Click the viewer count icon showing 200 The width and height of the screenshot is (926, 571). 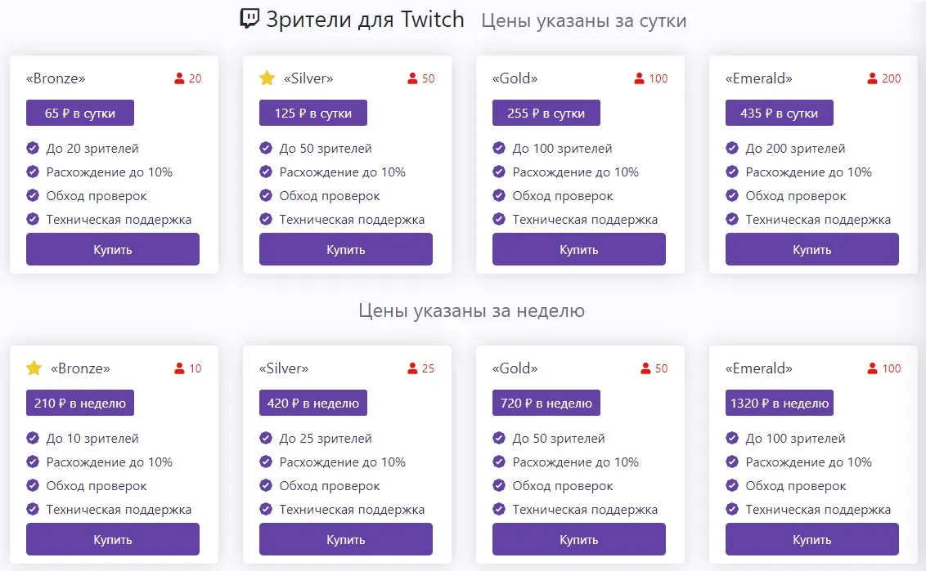point(873,79)
